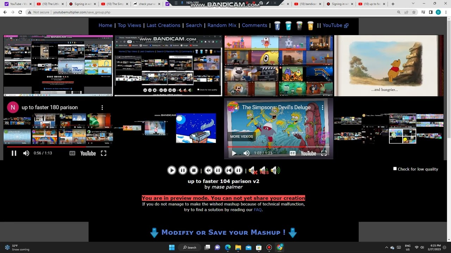
Task: Show hidden system tray icons
Action: [x=387, y=247]
